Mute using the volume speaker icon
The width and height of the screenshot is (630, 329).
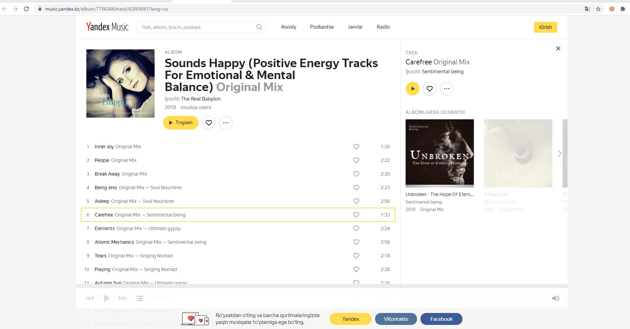coord(555,298)
